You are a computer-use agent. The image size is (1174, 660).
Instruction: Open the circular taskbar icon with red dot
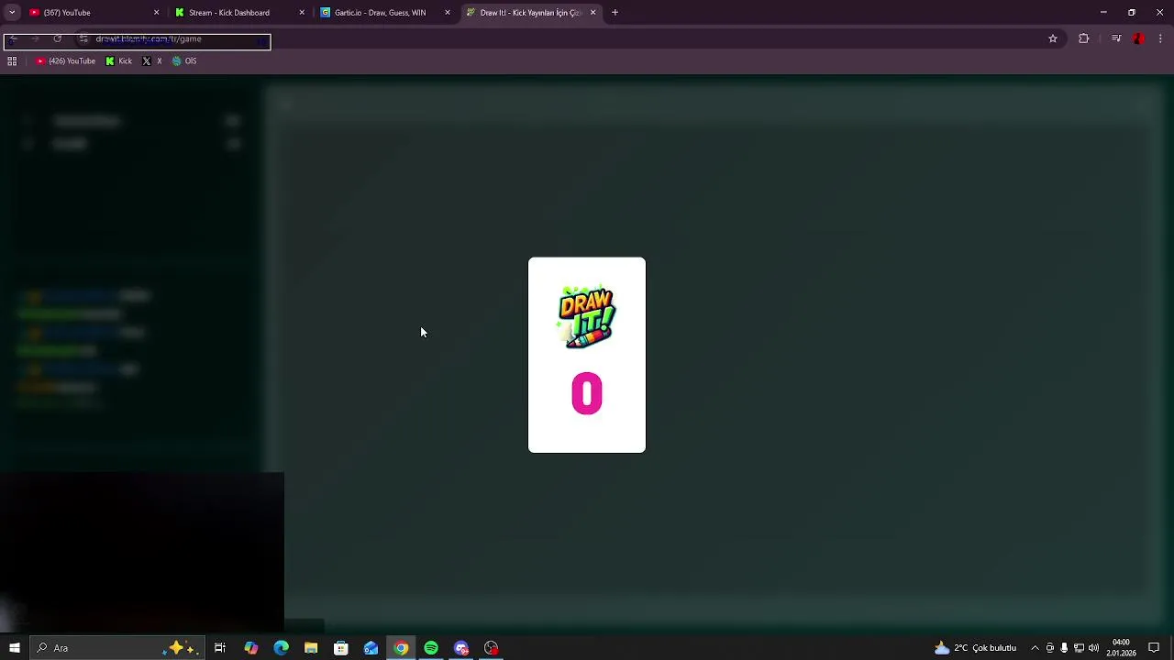(x=492, y=648)
